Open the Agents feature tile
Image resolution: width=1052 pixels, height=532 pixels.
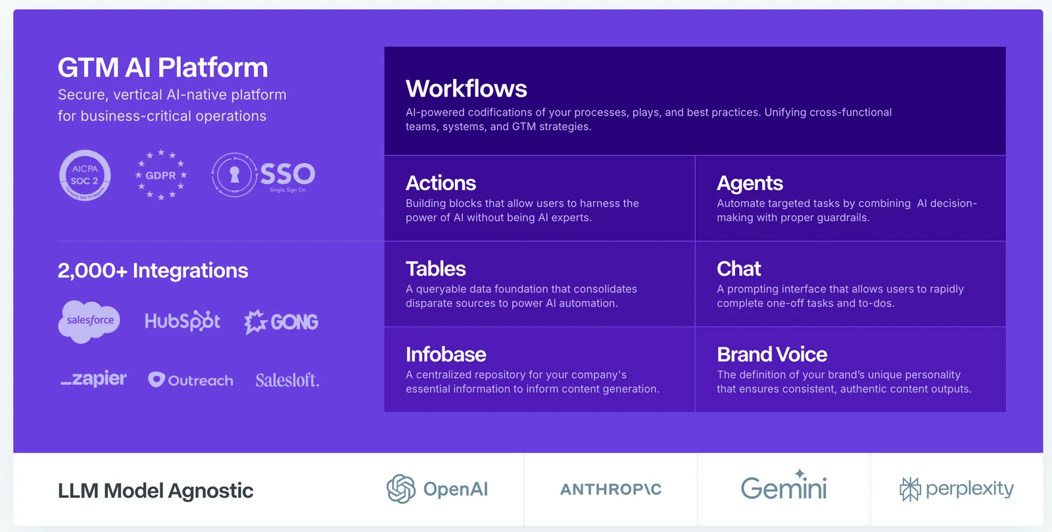(x=849, y=199)
